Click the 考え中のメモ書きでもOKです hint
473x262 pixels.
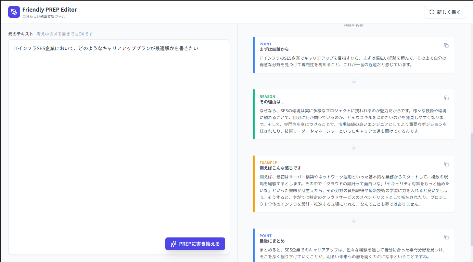[x=65, y=34]
